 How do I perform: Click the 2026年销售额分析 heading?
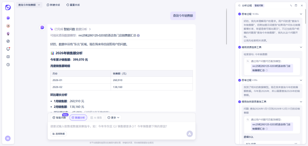pyautogui.click(x=66, y=53)
